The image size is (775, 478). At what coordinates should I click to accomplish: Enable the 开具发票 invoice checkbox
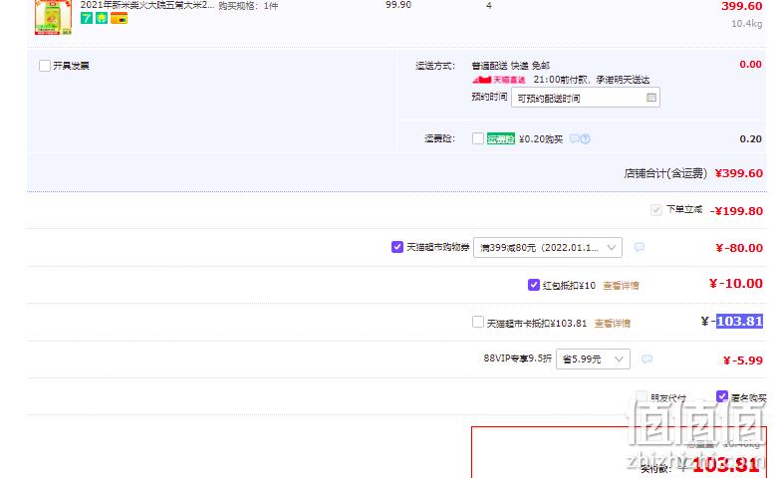pyautogui.click(x=45, y=66)
